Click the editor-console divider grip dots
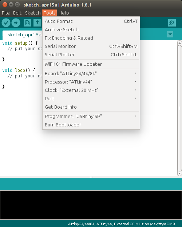The image size is (182, 227). [91, 177]
